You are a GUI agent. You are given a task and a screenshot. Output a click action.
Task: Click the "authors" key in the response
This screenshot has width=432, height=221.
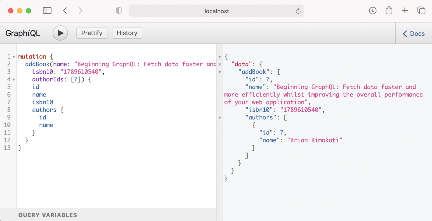261,117
